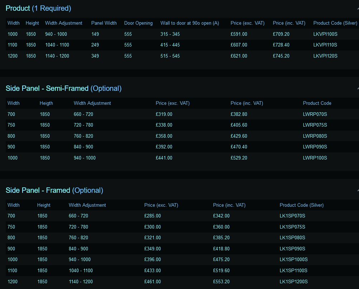The image size is (359, 289).
Task: Select the LKVPI110S product code
Action: pos(325,45)
